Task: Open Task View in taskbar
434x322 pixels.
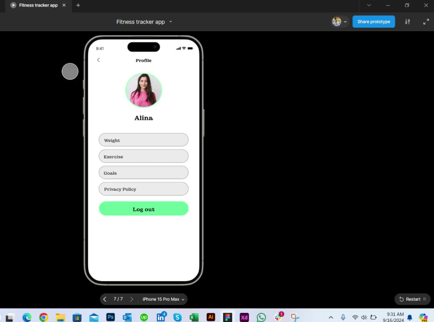Action: point(10,317)
